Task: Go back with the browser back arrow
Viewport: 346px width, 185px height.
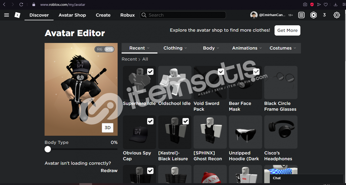Action: coord(4,4)
